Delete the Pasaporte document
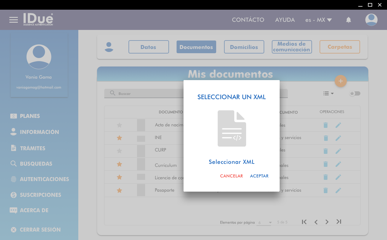The height and width of the screenshot is (240, 387). click(x=326, y=190)
